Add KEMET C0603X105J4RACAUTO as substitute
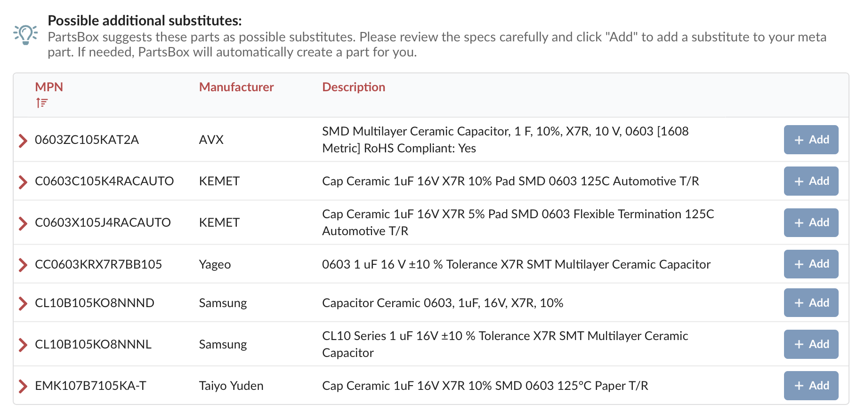The width and height of the screenshot is (857, 412). click(810, 222)
